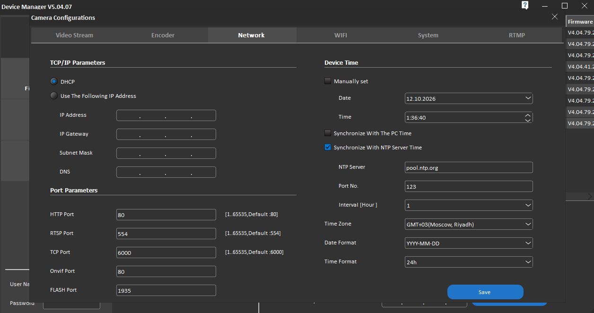Open the Time Format dropdown
This screenshot has width=594, height=313.
528,262
